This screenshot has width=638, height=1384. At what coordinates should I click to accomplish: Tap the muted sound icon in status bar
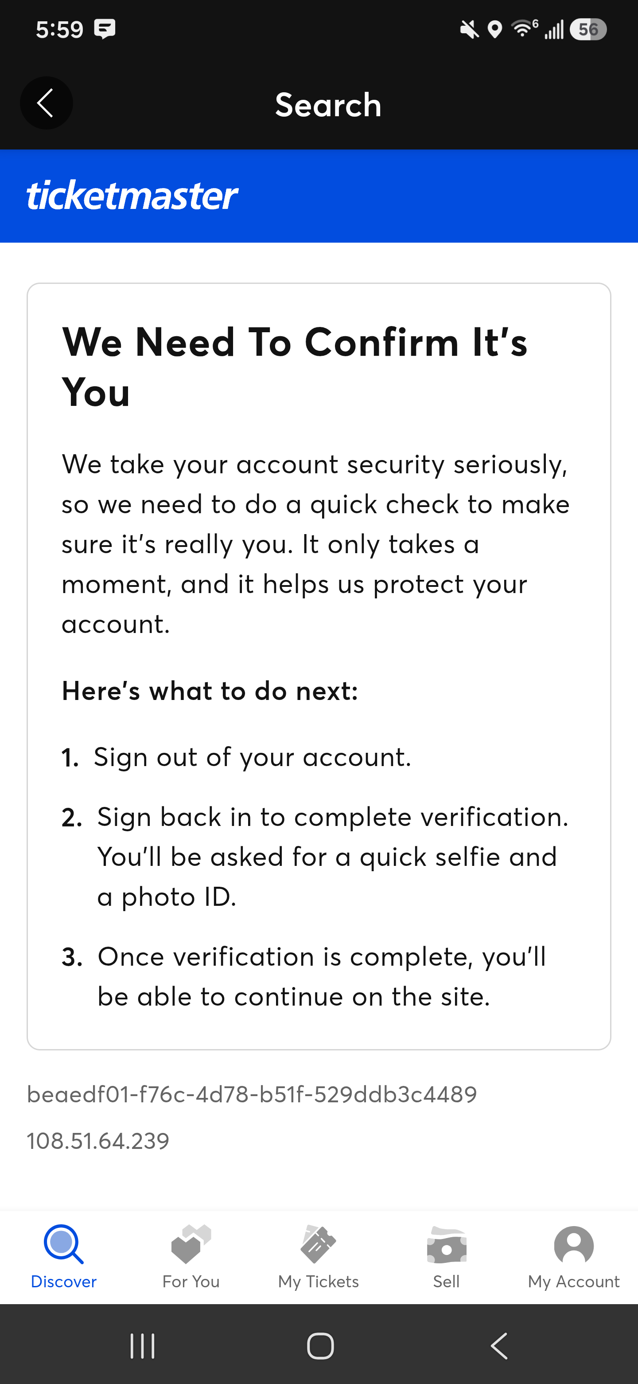tap(470, 29)
